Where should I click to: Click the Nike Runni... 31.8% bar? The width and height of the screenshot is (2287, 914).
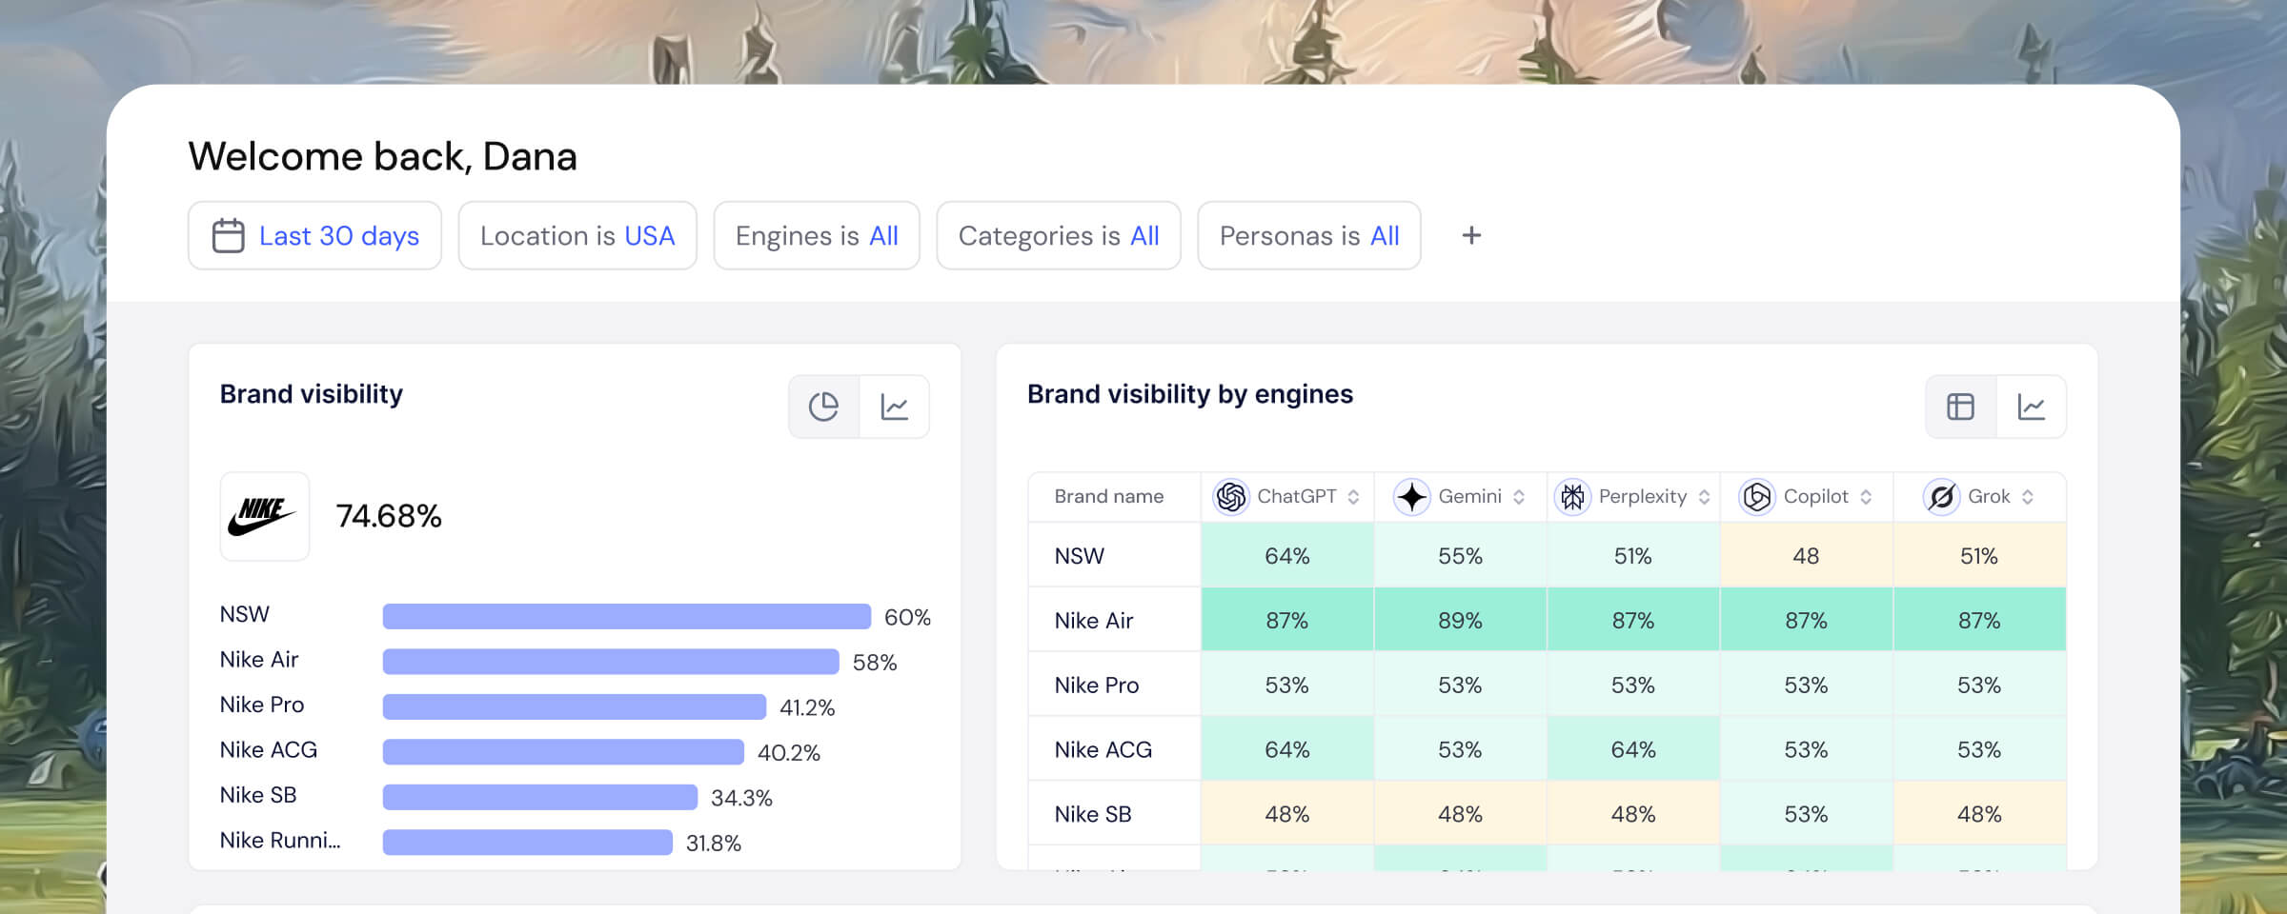point(528,843)
